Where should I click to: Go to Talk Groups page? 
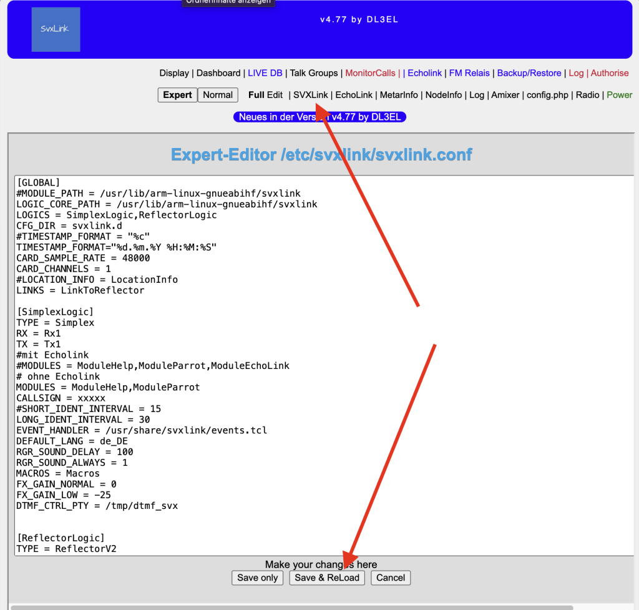tap(314, 73)
